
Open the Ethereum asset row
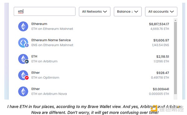pos(93,26)
